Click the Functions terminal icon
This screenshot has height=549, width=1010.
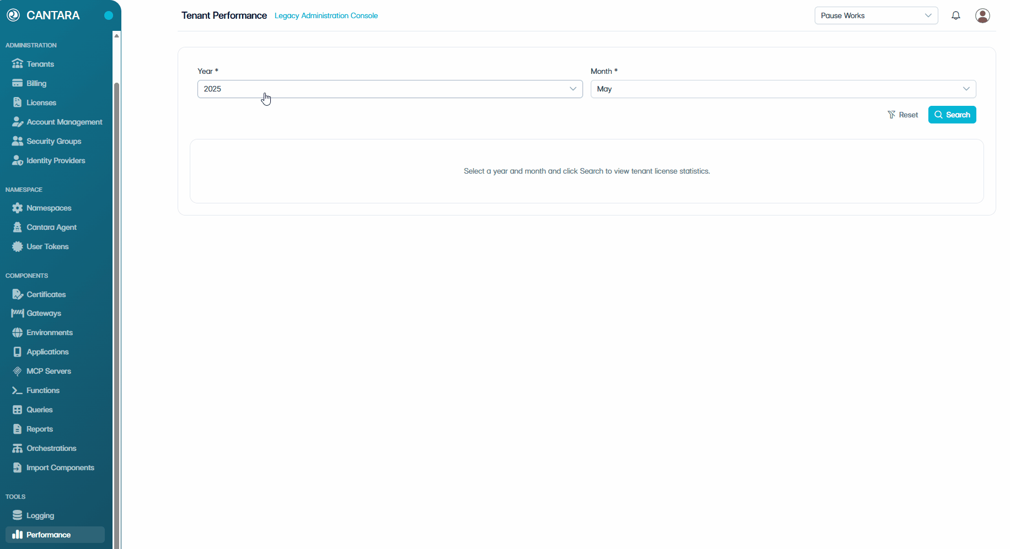[18, 390]
